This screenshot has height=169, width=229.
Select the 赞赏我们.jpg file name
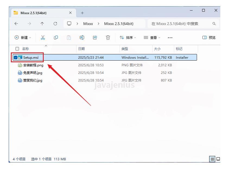click(x=33, y=80)
